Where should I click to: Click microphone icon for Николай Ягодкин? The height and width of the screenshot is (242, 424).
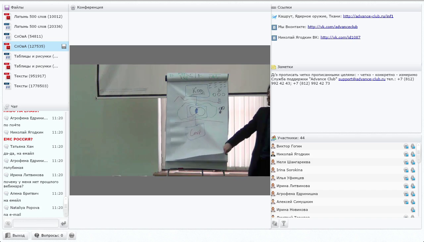click(413, 154)
